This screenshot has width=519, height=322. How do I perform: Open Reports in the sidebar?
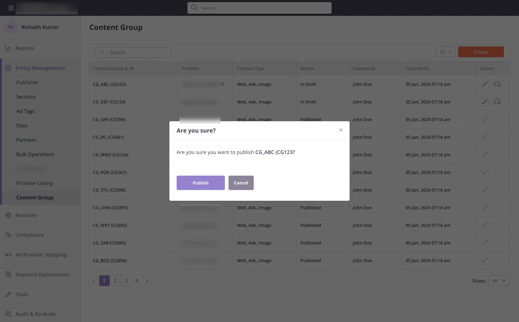tap(25, 48)
